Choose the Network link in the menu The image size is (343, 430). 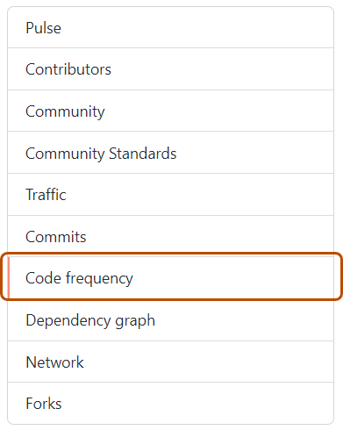coord(54,362)
